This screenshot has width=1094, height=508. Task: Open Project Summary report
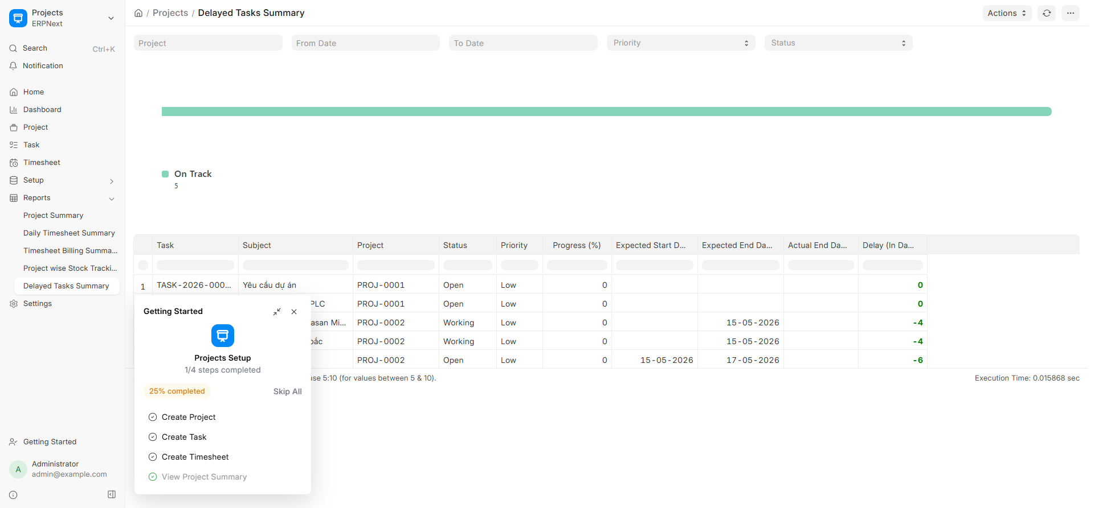point(53,216)
